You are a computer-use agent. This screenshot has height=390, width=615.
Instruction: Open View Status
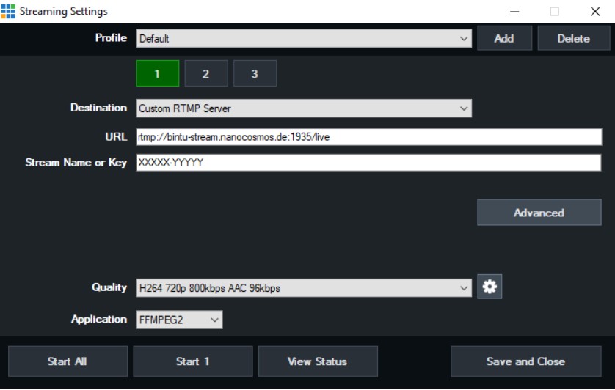(x=318, y=361)
